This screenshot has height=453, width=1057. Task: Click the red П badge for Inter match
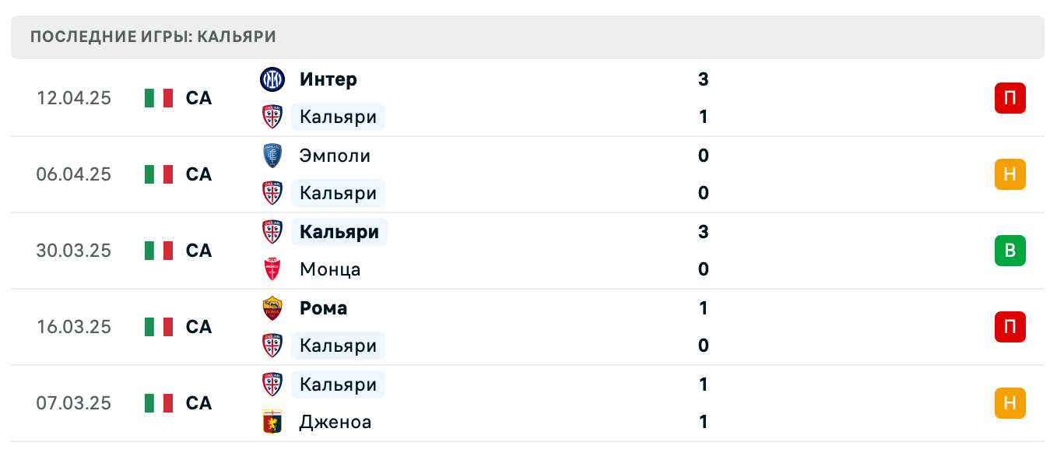coord(1010,98)
